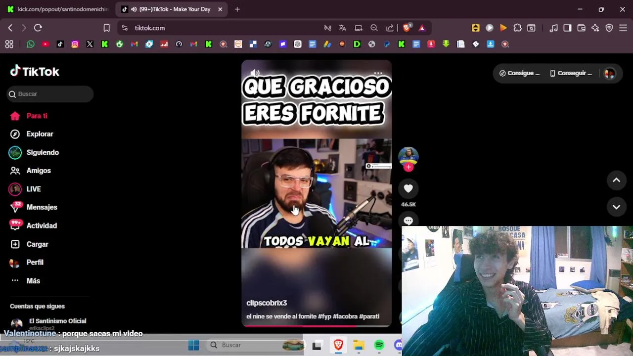
Task: Open the Windows Start button
Action: 193,345
